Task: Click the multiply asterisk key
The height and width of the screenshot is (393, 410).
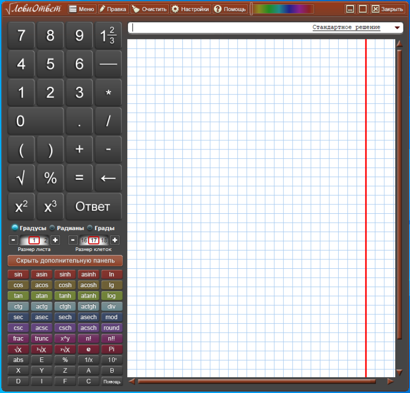Action: 108,92
